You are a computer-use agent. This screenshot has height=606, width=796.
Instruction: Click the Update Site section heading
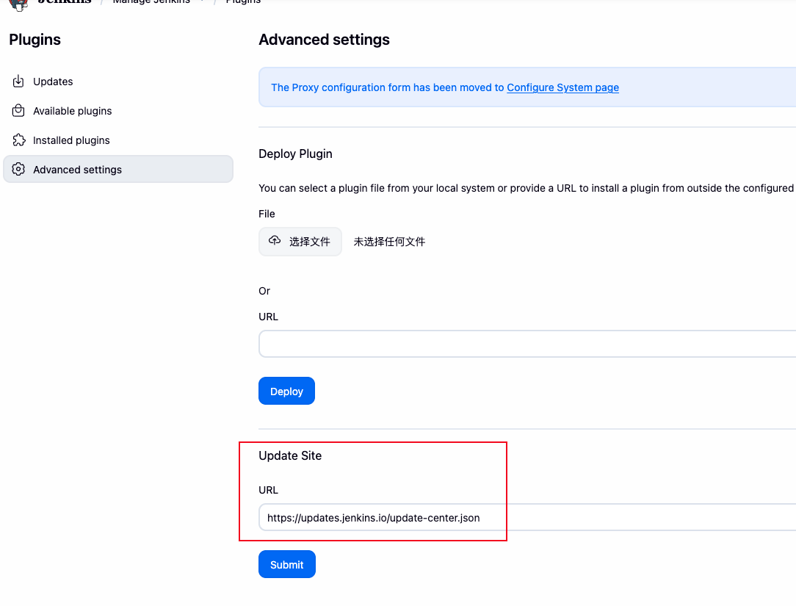coord(290,455)
